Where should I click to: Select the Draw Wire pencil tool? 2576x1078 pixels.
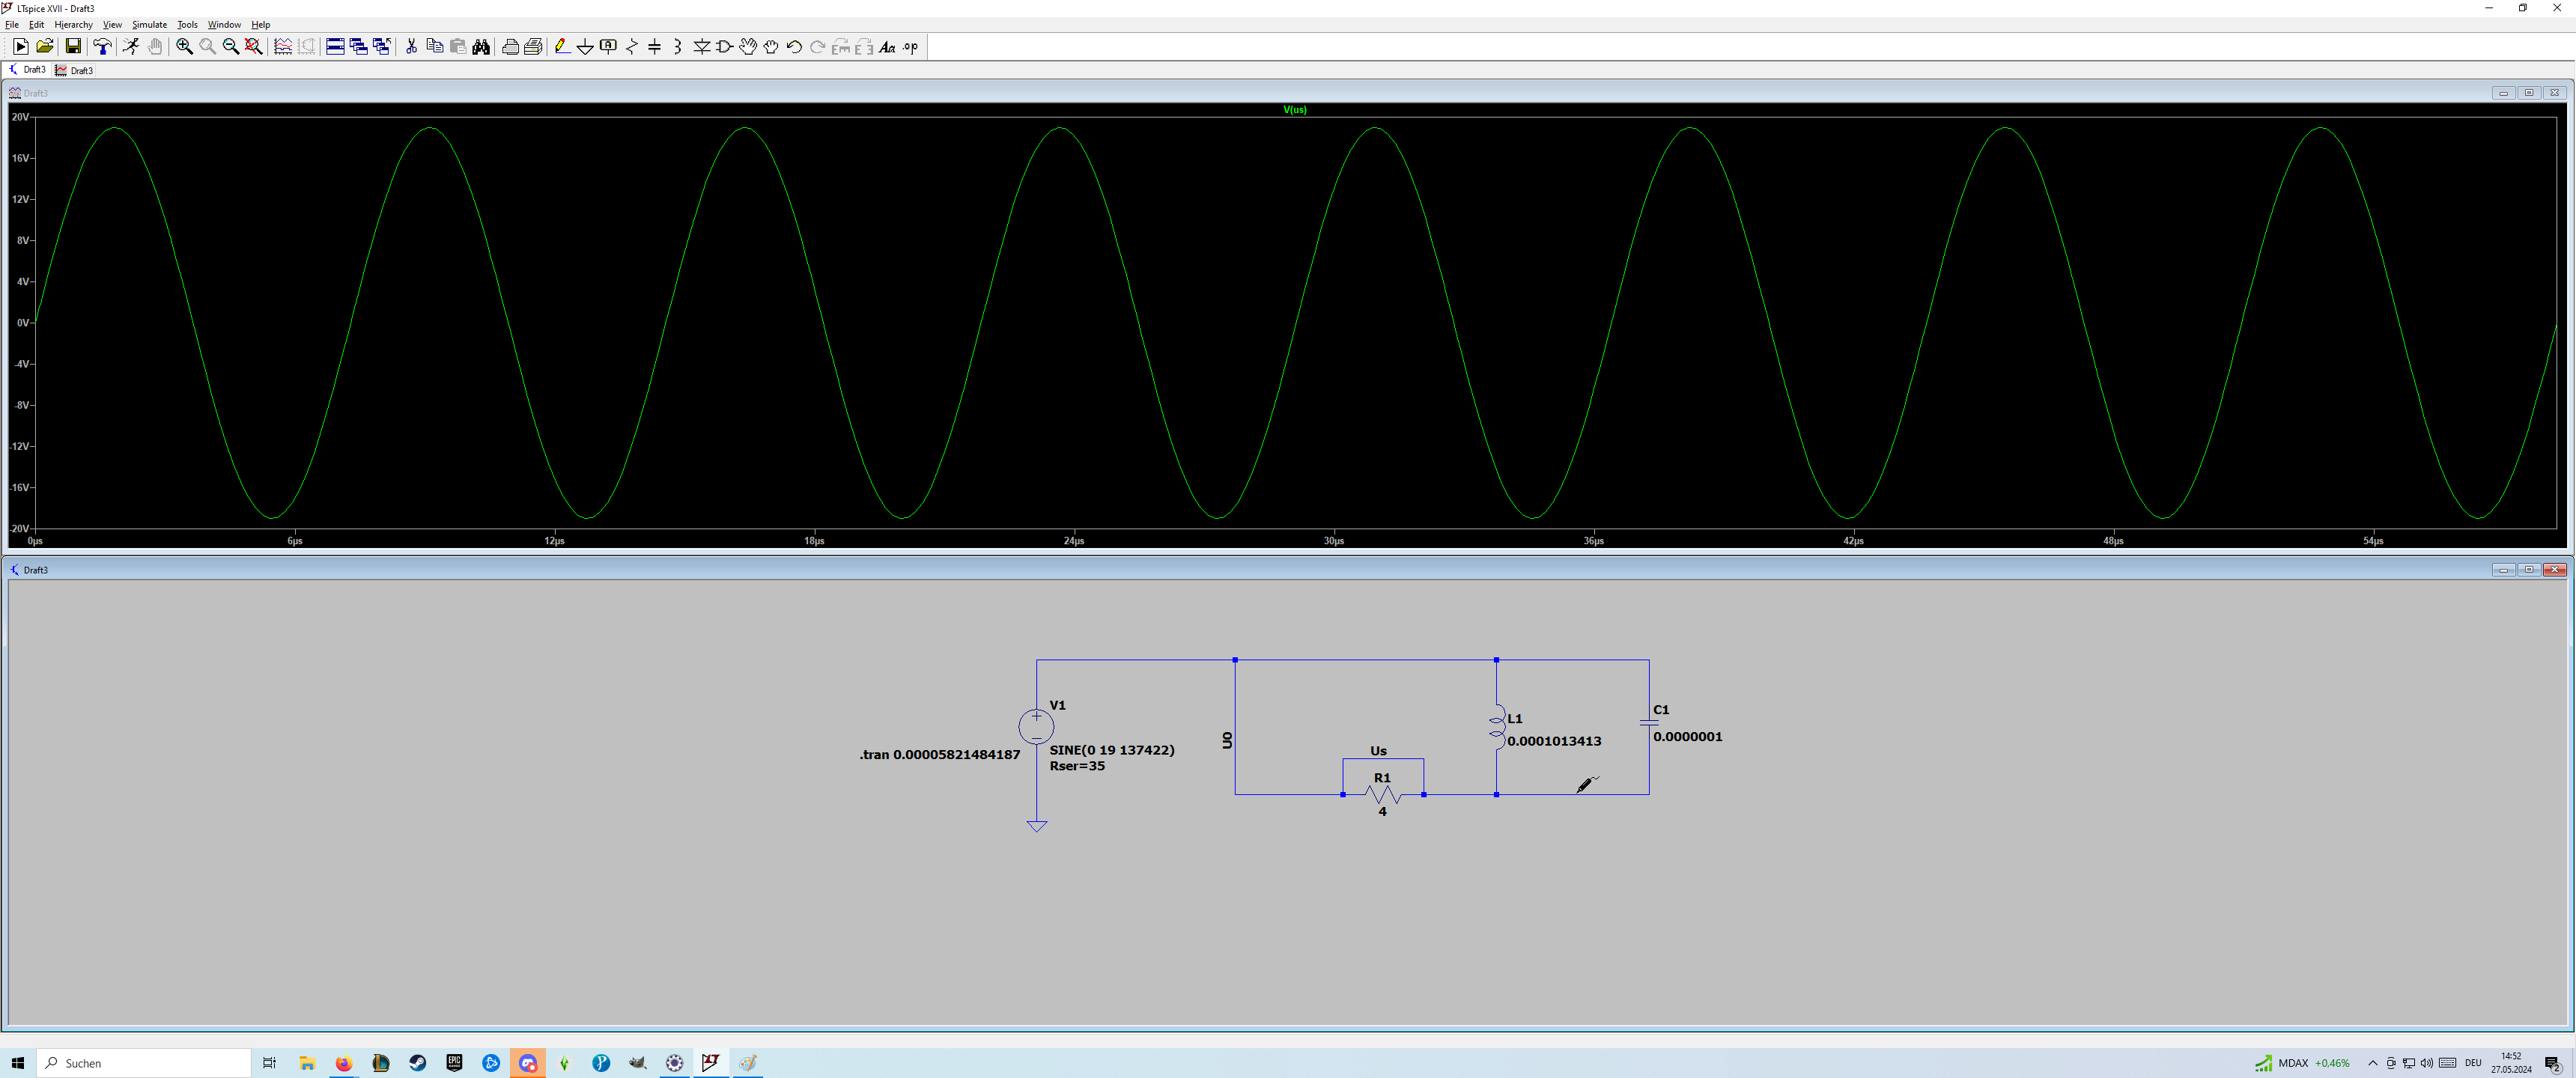[x=562, y=47]
